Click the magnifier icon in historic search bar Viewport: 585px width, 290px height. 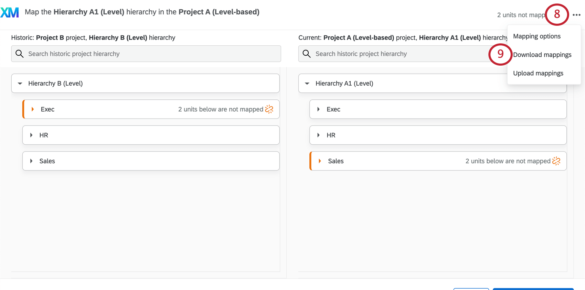point(20,54)
